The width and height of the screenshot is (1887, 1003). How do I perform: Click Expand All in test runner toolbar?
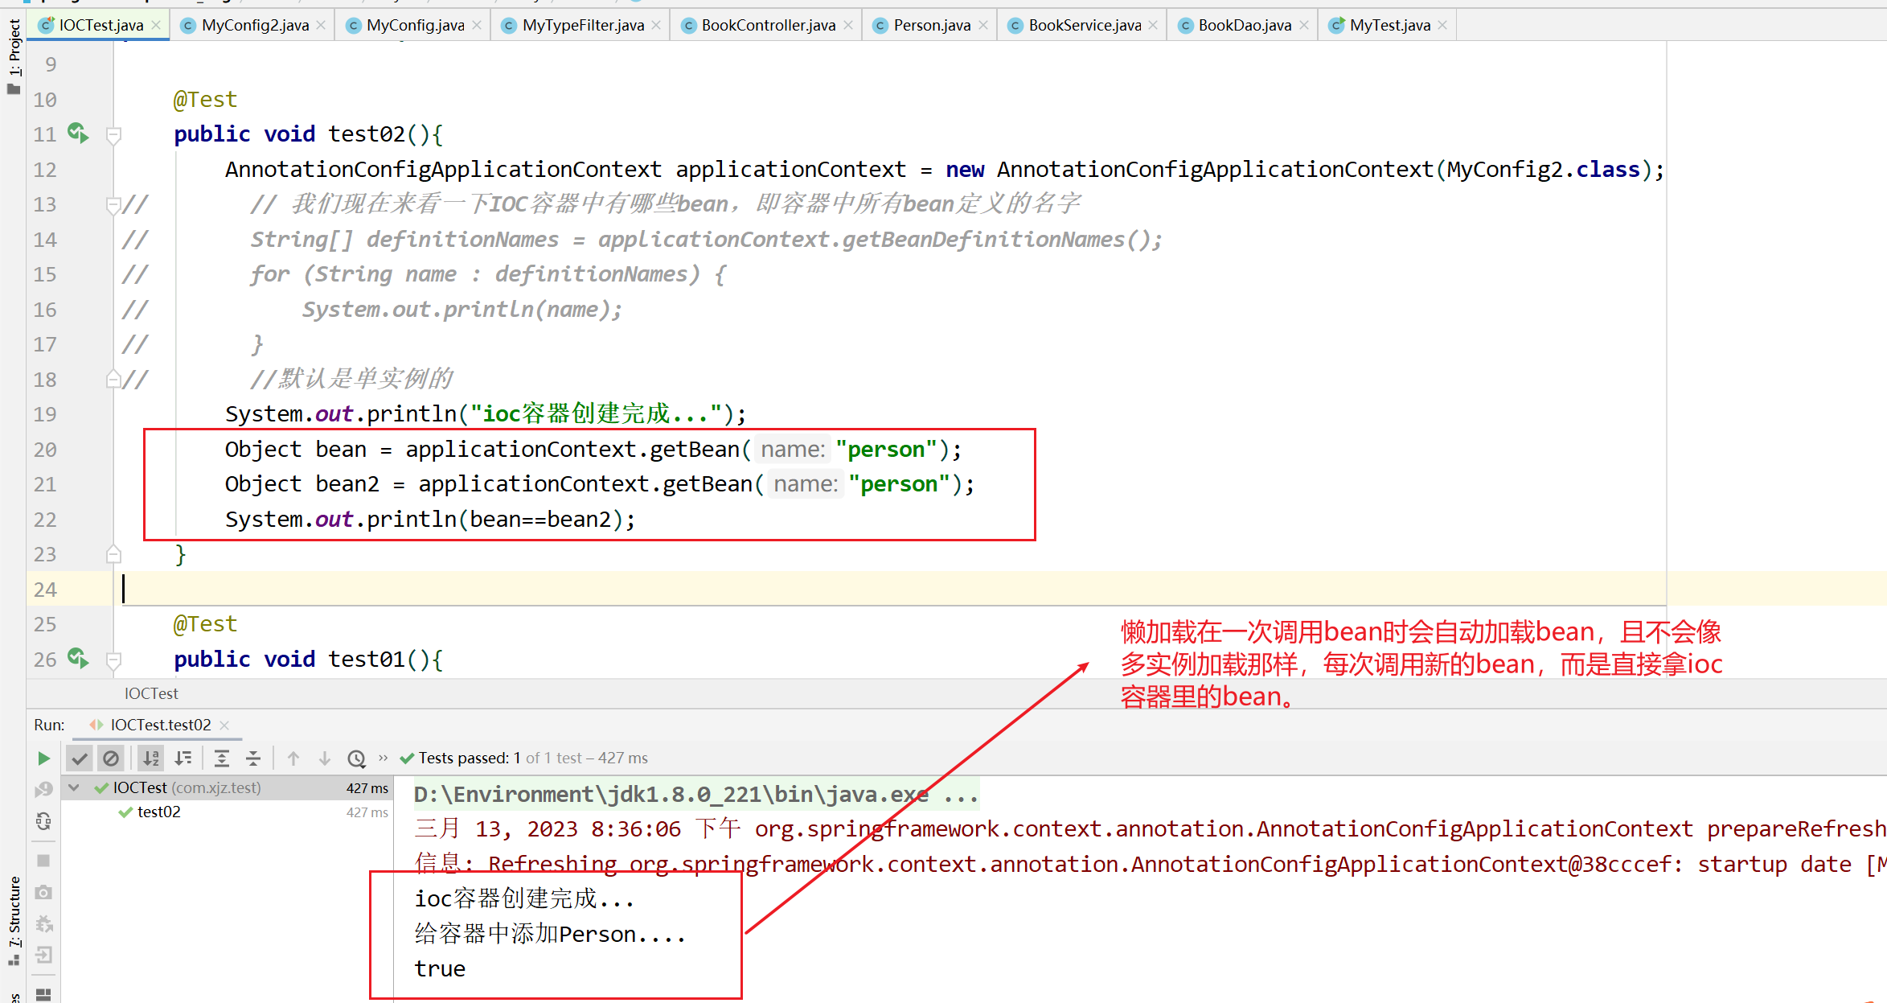(222, 758)
